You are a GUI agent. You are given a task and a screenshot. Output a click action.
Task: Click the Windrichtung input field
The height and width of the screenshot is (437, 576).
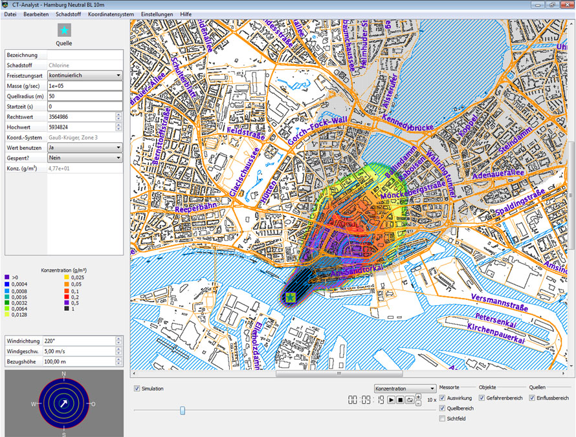coord(78,341)
